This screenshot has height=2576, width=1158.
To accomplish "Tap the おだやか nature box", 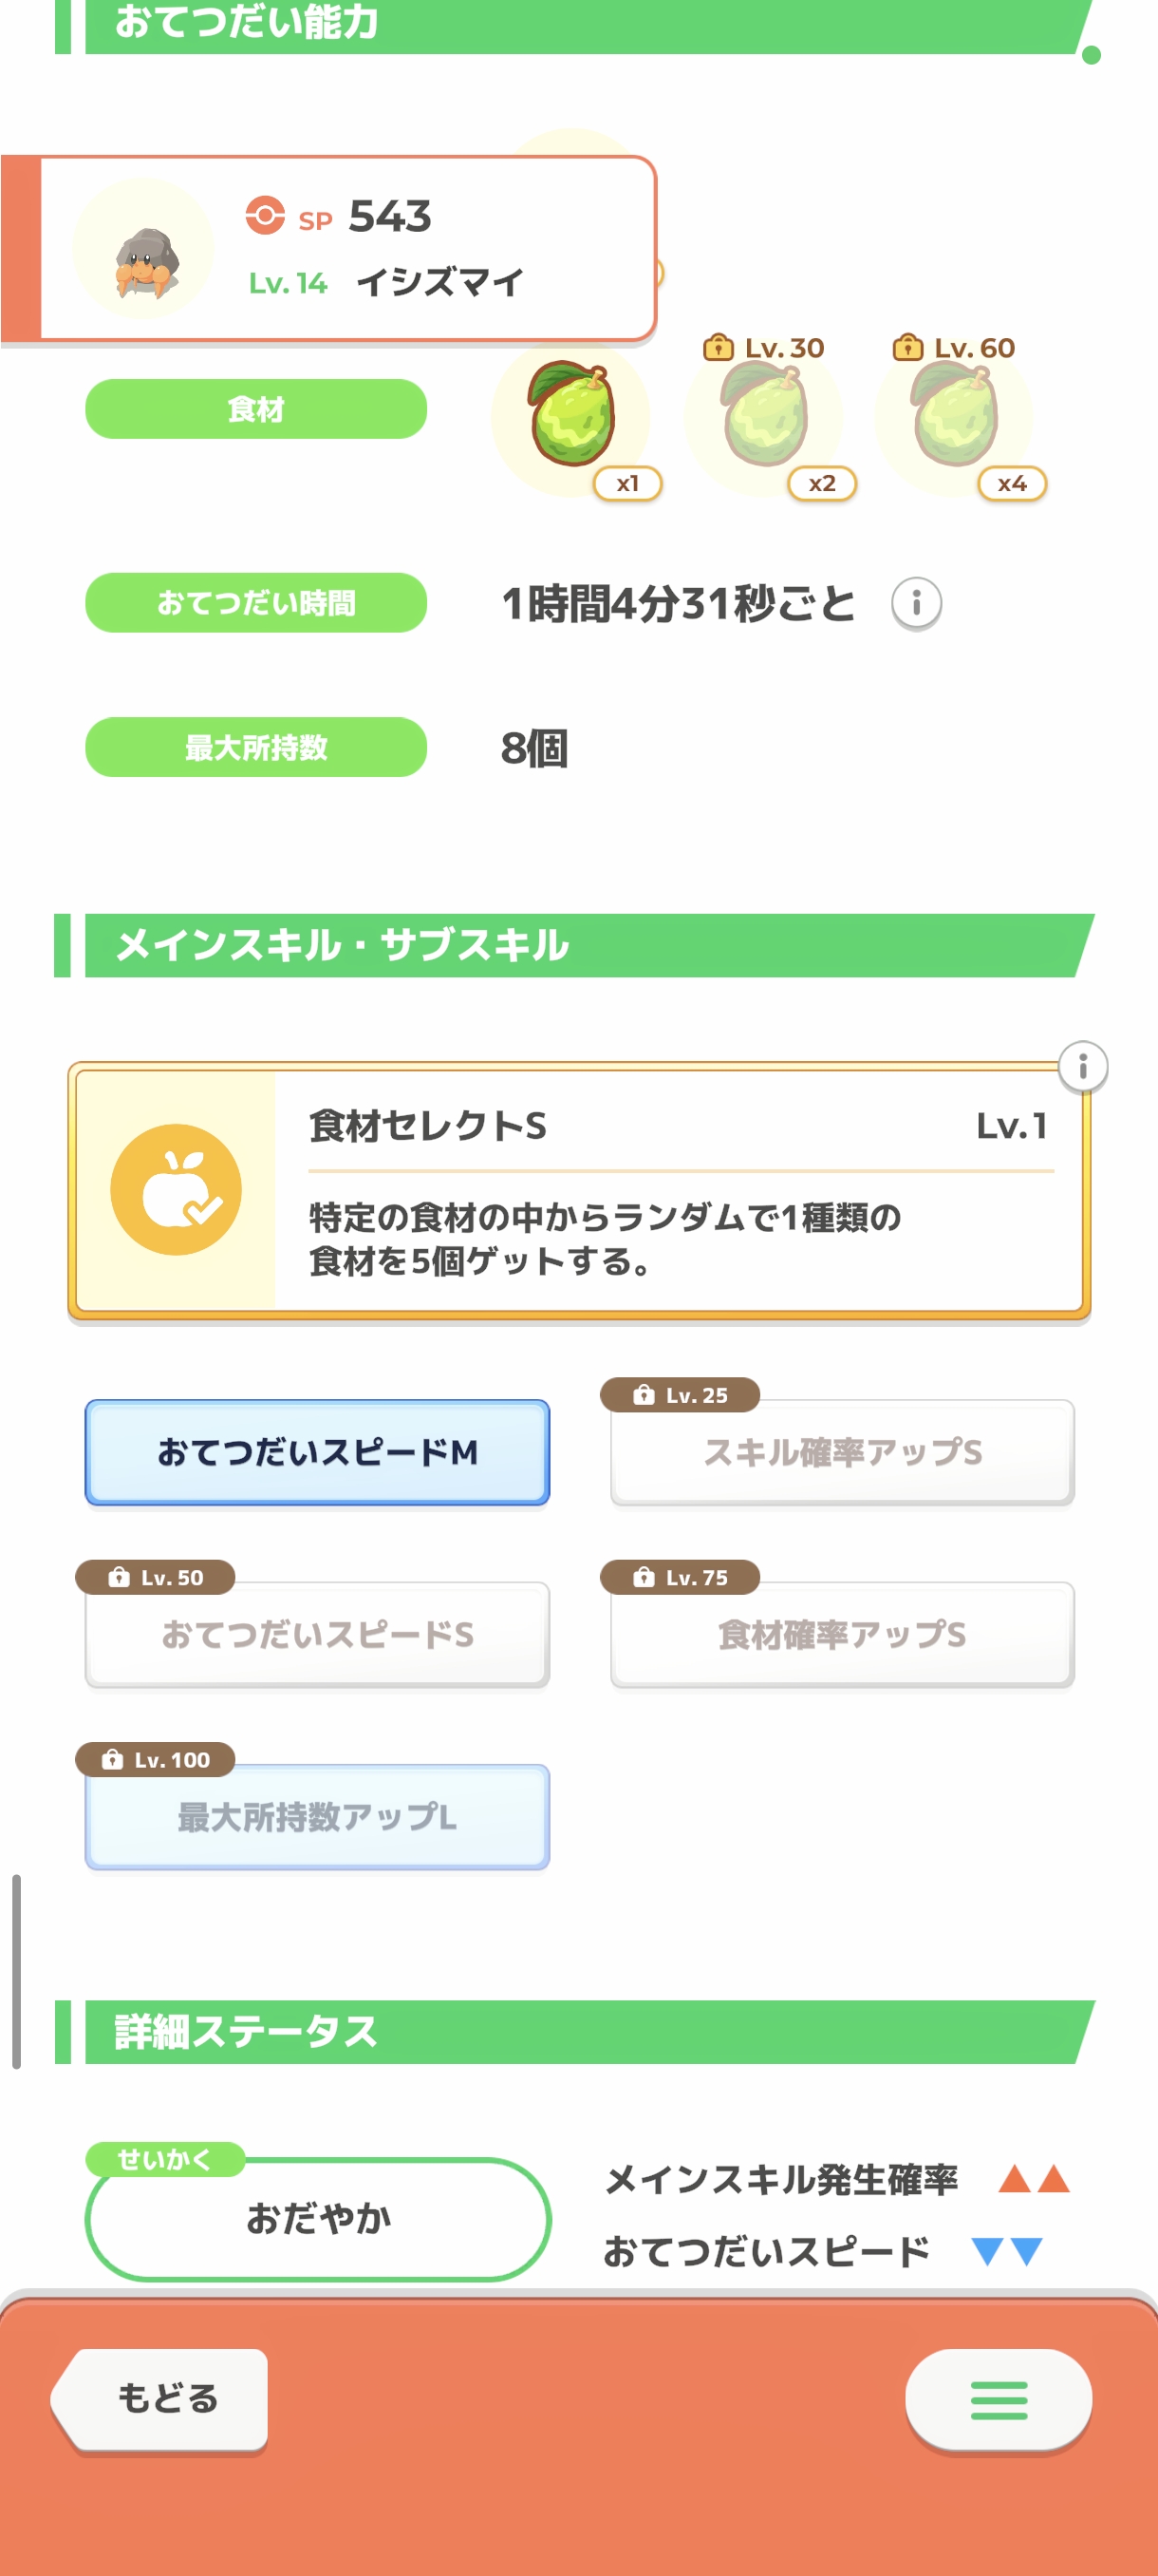I will point(318,2219).
